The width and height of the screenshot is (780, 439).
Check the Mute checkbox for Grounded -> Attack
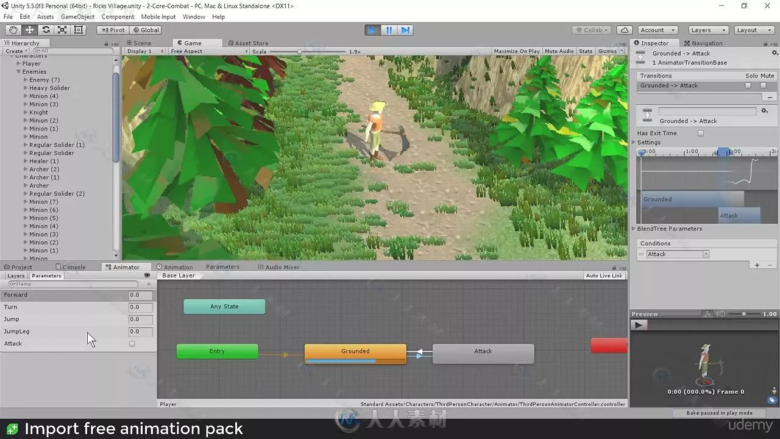pyautogui.click(x=763, y=85)
